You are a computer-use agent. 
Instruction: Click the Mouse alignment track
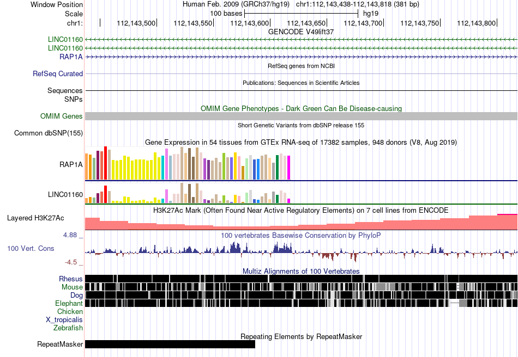[301, 287]
